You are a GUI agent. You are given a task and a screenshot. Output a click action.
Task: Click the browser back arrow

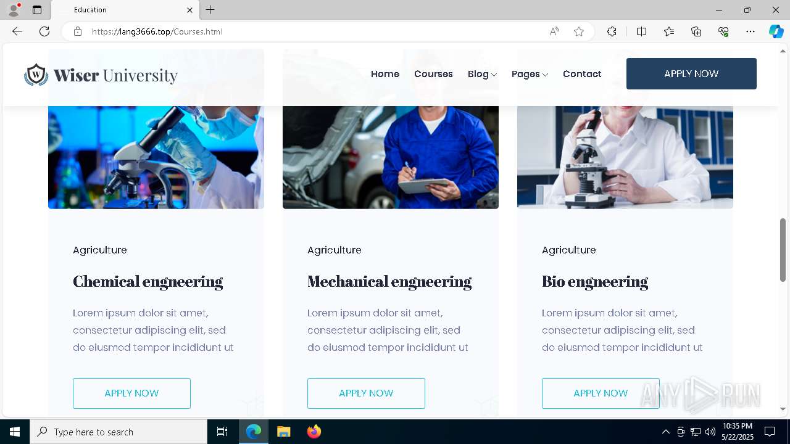click(x=17, y=31)
